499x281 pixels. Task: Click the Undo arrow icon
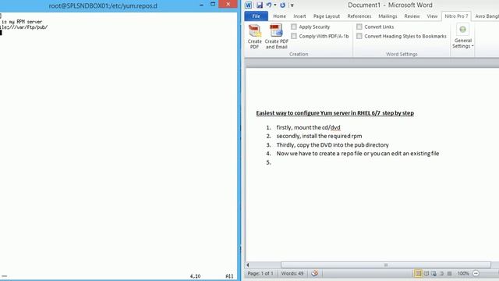click(268, 5)
